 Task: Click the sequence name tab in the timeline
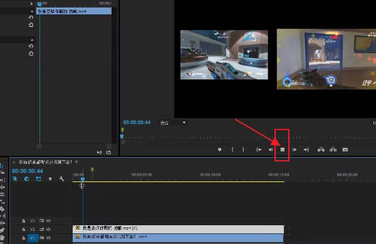(x=45, y=162)
